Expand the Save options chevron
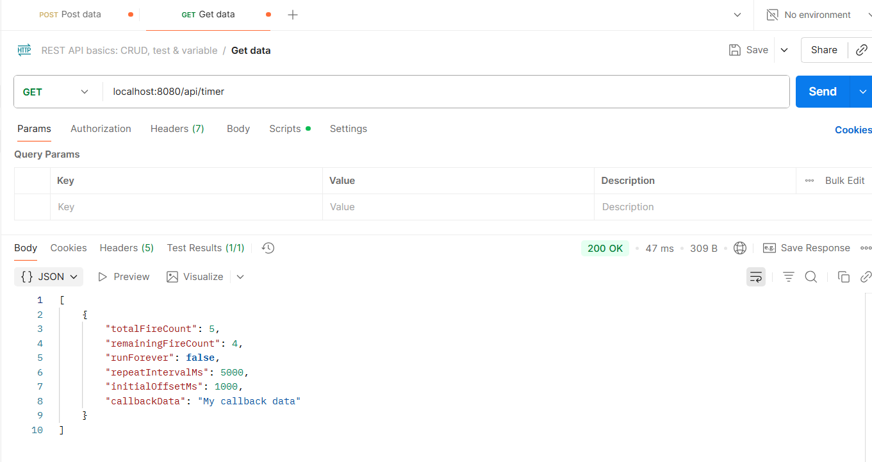 point(784,50)
